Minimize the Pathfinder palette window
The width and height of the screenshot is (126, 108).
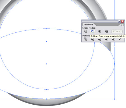[119, 21]
